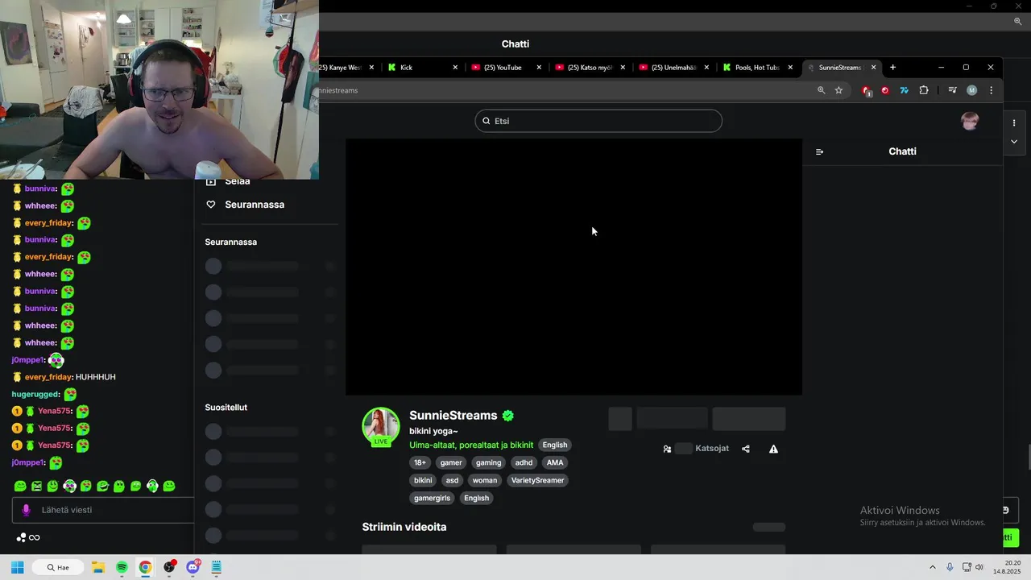The image size is (1031, 580).
Task: Open OBS Studio from the taskbar
Action: pyautogui.click(x=169, y=567)
